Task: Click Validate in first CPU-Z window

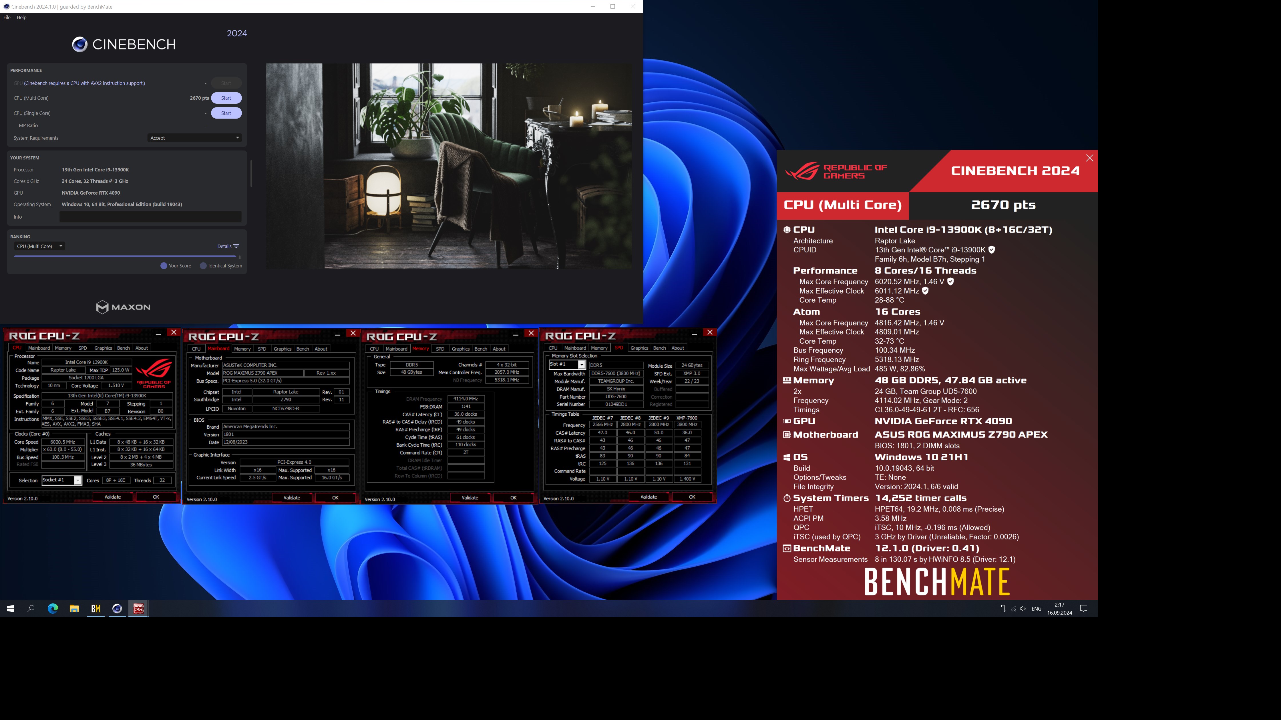Action: point(112,497)
